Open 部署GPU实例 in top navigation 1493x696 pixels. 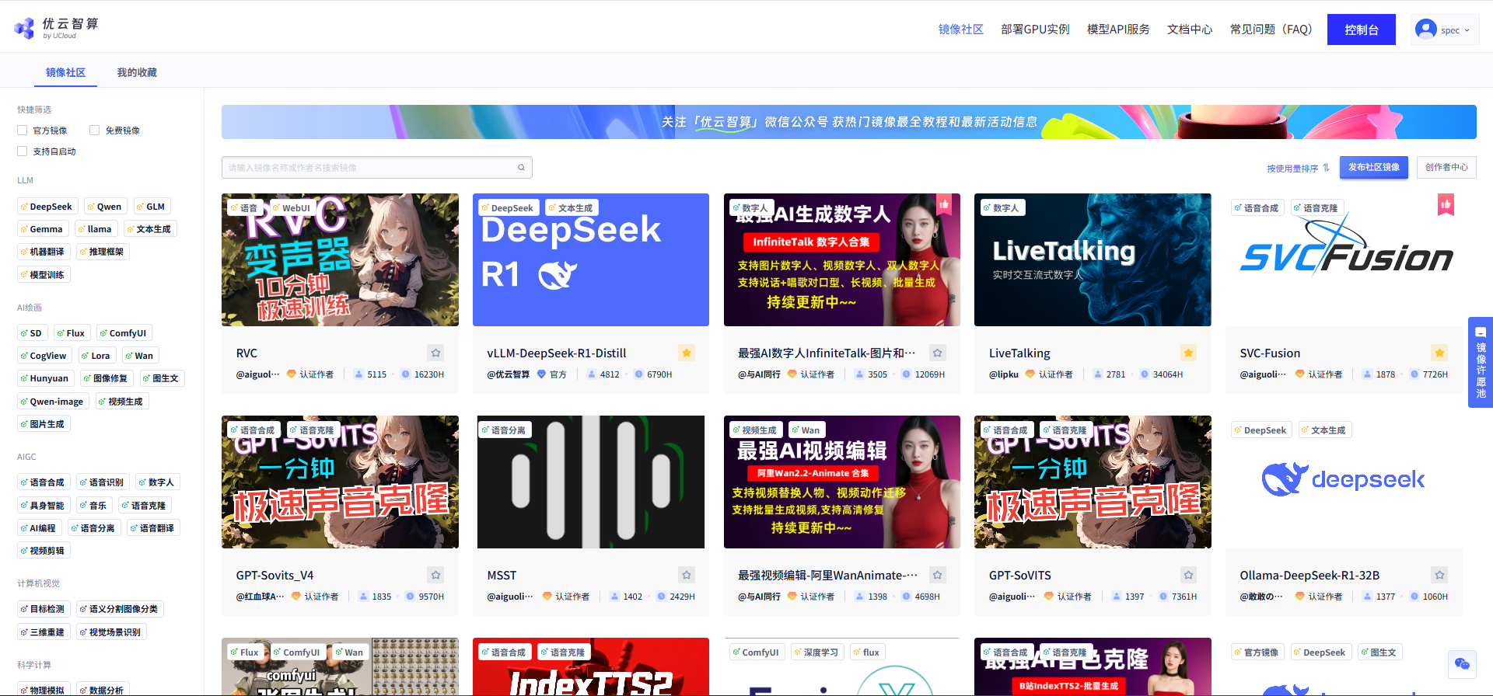tap(1035, 30)
